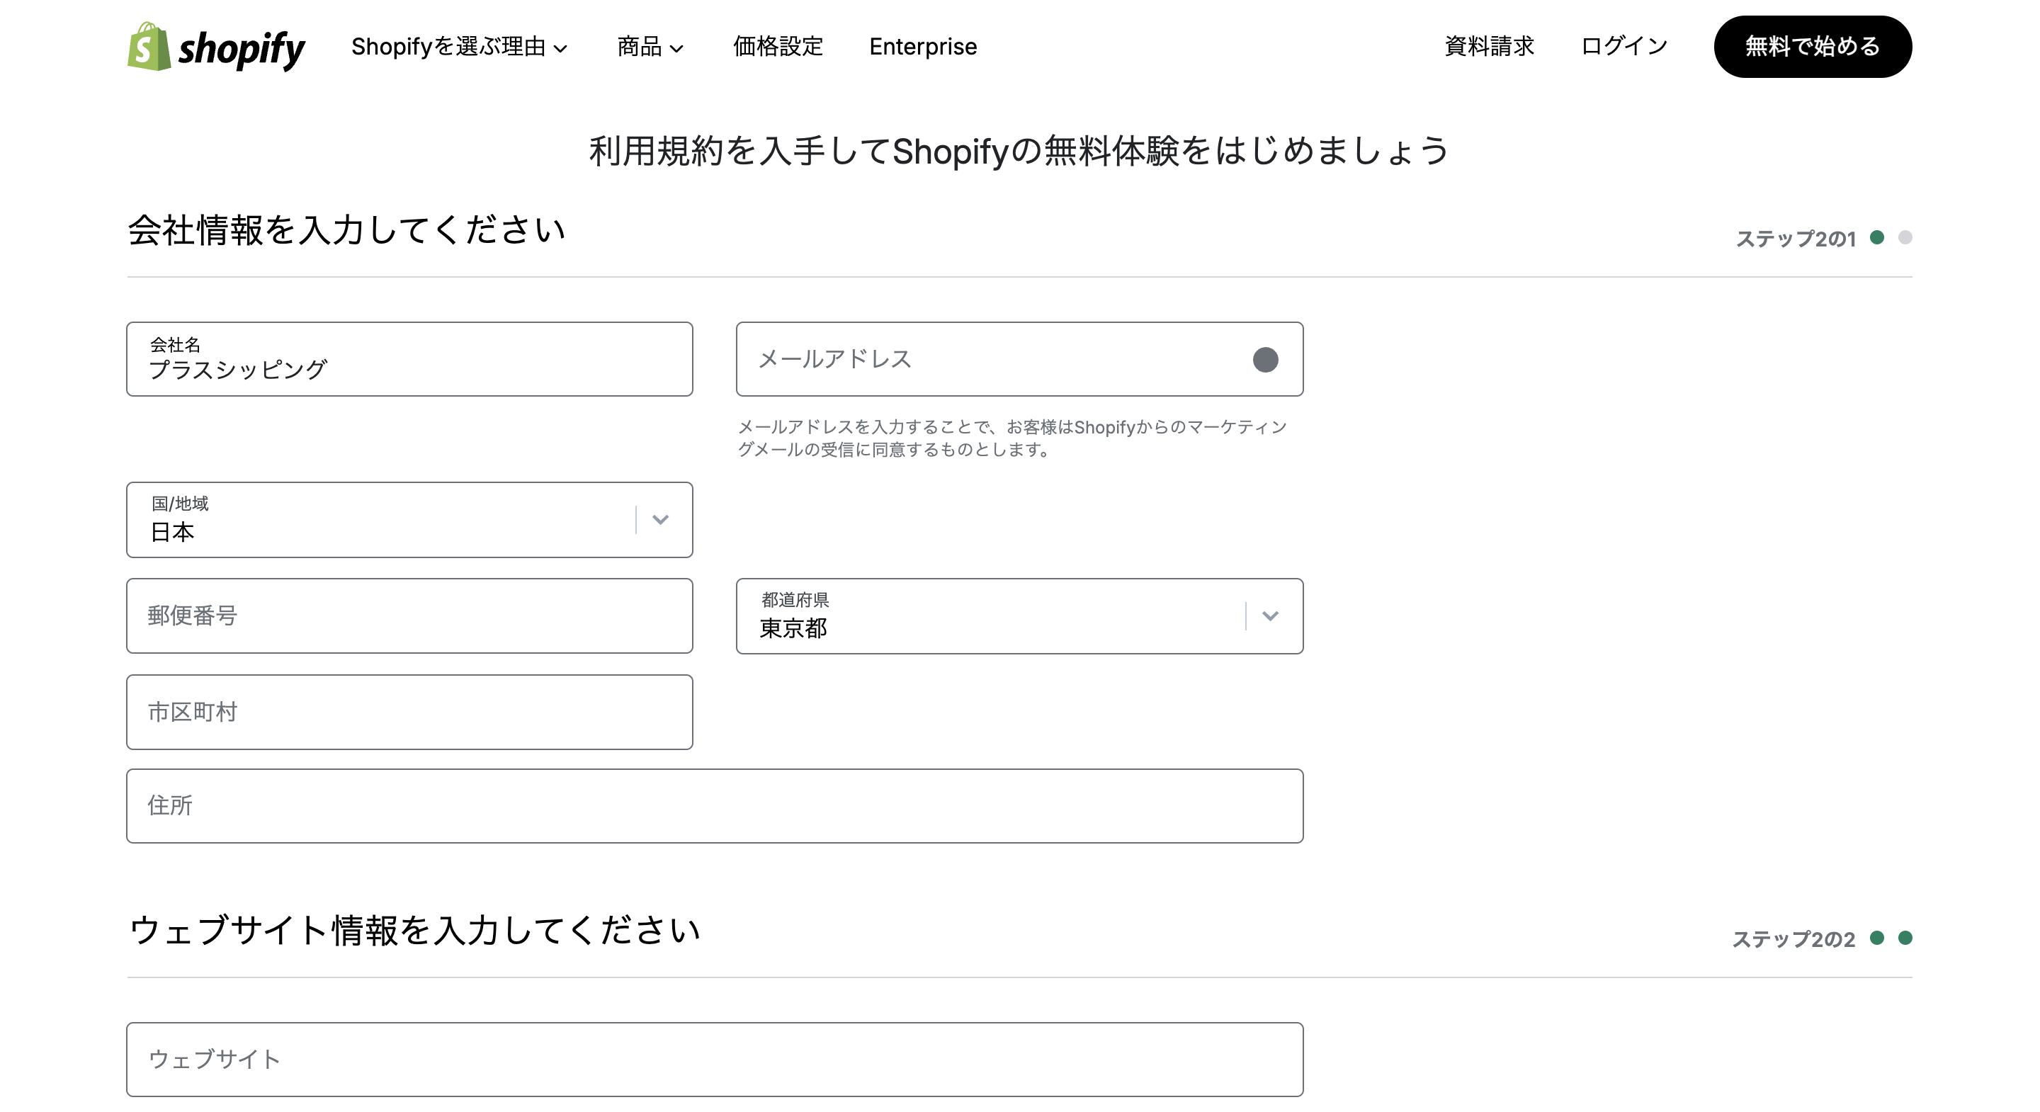The image size is (2040, 1112).
Task: Select 価格設定 in the navigation
Action: point(778,47)
